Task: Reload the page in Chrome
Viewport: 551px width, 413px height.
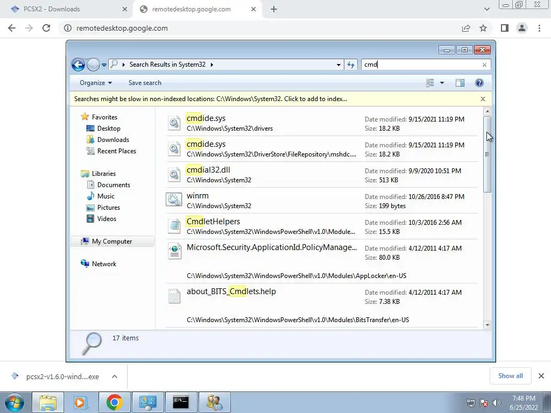Action: 46,28
